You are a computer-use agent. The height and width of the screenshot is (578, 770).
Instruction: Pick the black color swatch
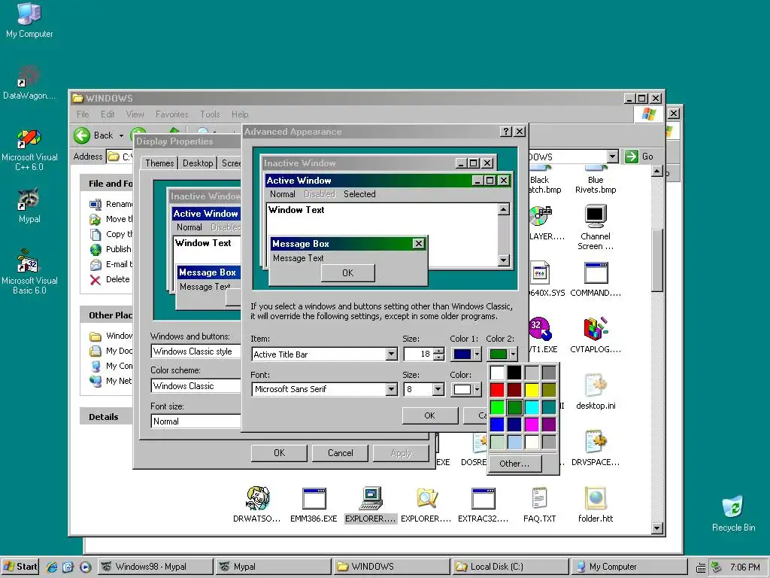514,373
